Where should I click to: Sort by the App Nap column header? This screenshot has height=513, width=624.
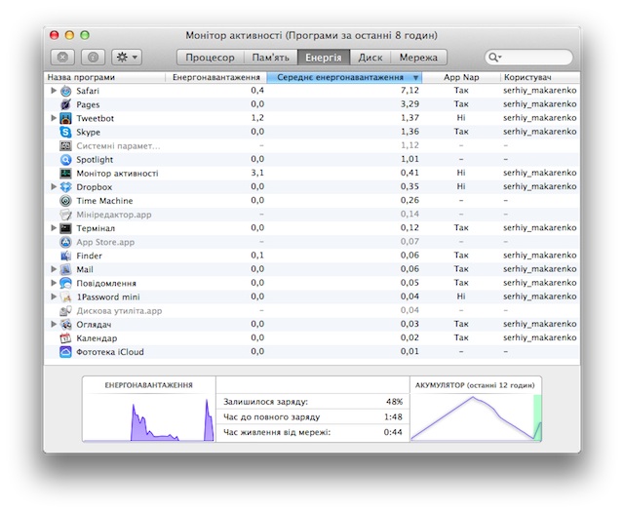click(461, 77)
